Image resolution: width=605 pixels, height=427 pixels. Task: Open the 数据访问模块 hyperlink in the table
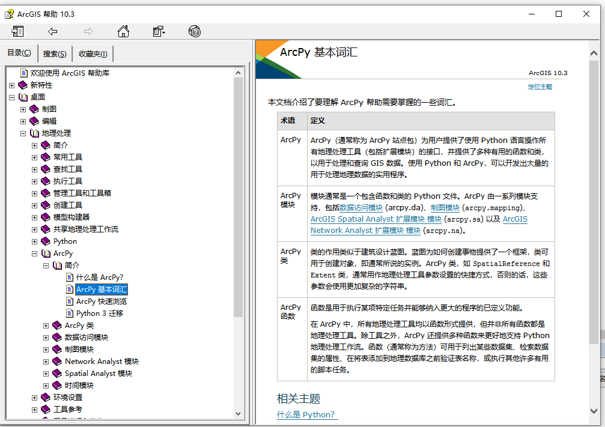click(x=361, y=208)
